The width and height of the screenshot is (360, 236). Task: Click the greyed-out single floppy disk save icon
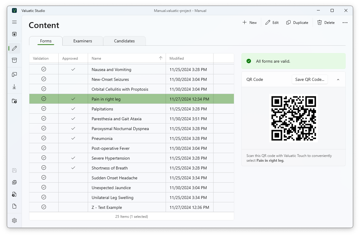(14, 170)
